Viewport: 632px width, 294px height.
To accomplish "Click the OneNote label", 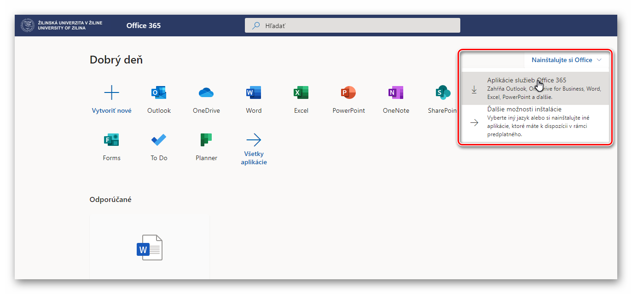I will coord(396,110).
